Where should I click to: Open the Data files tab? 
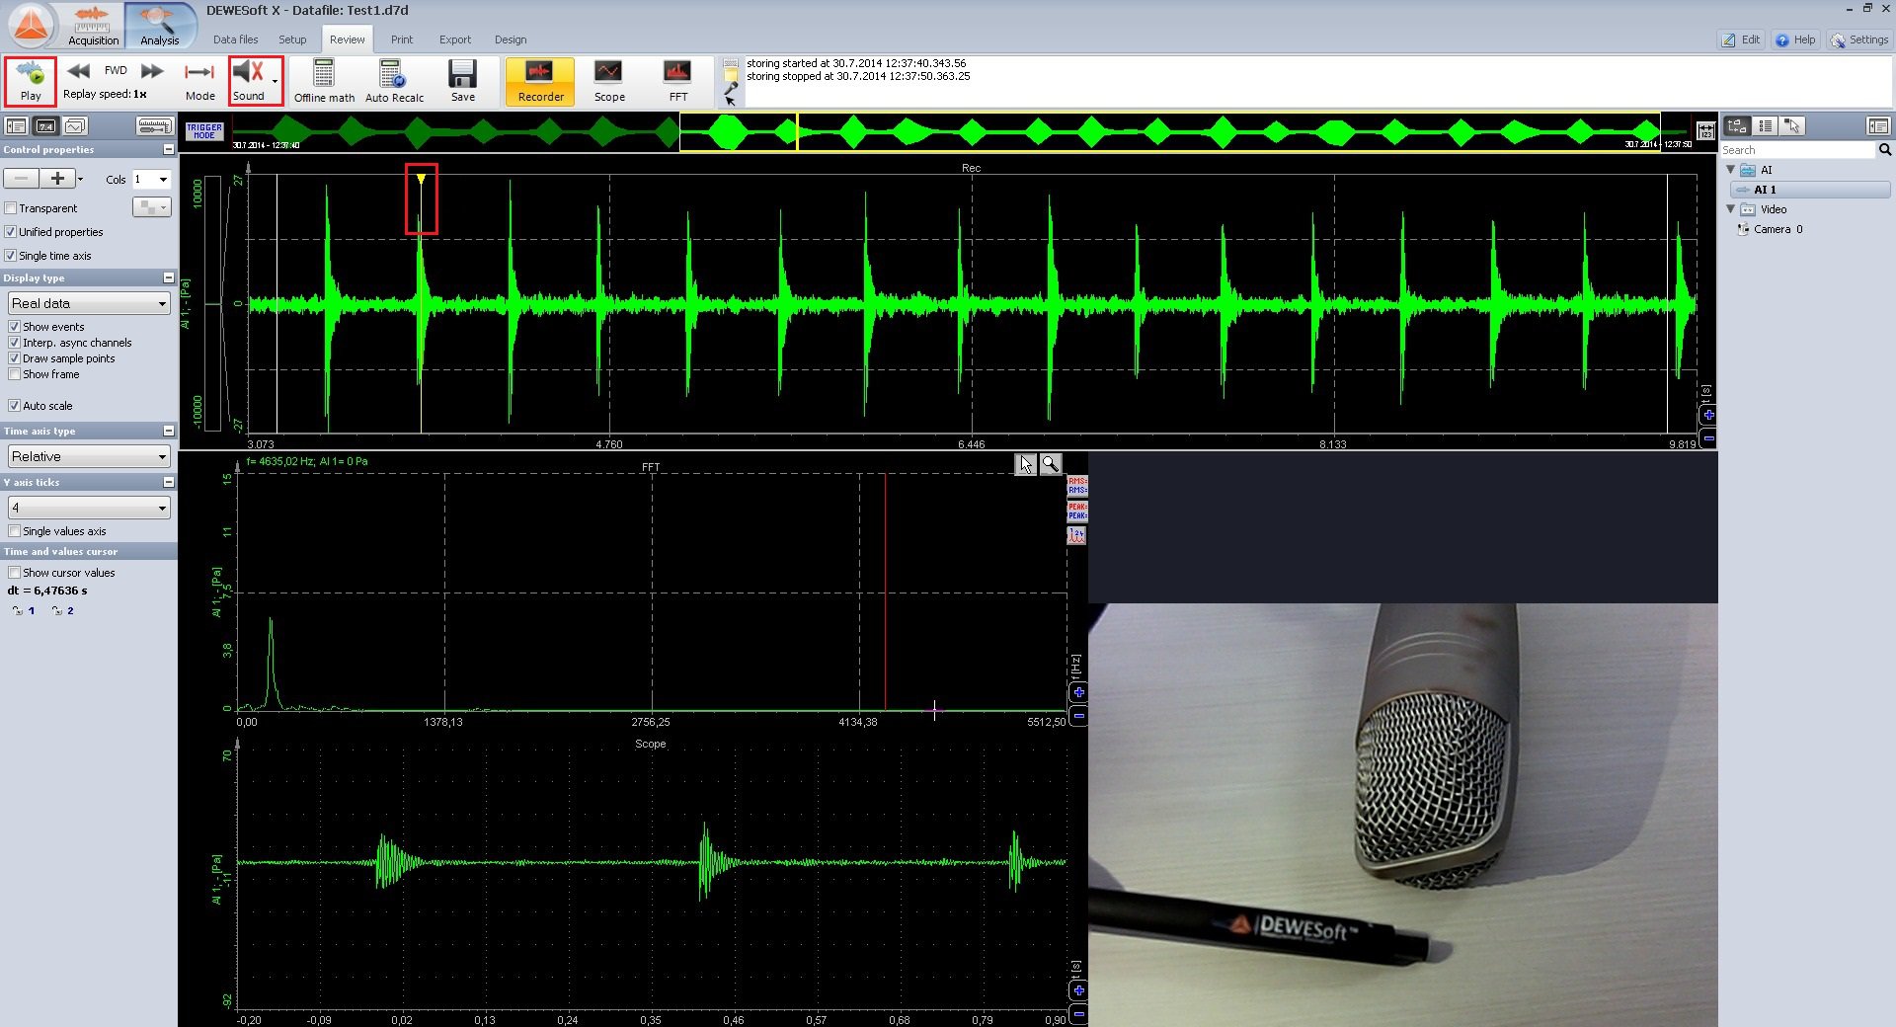tap(235, 39)
